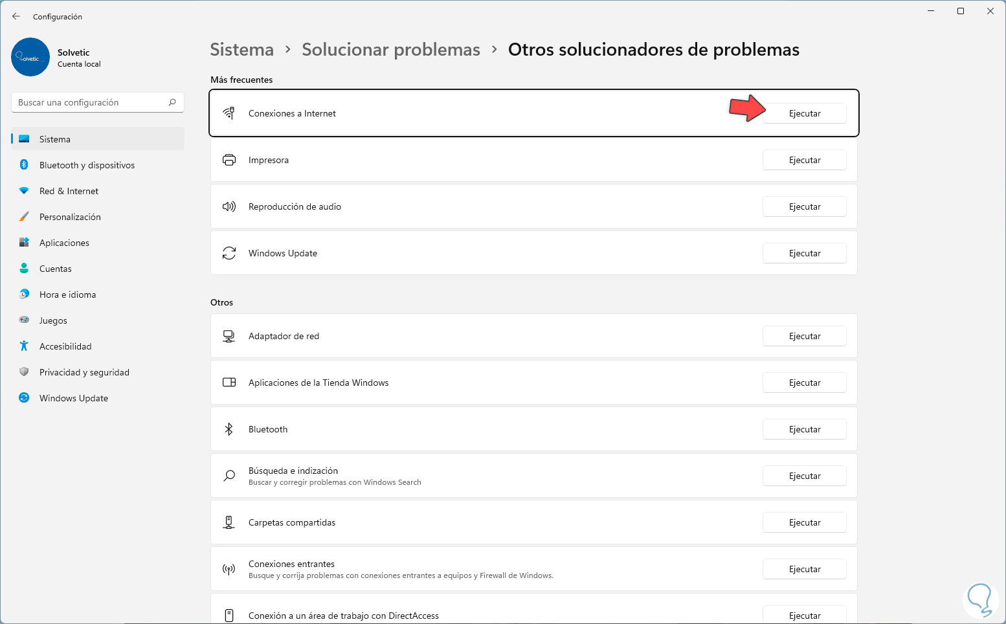Run the Impresora troubleshooter
The image size is (1006, 624).
(804, 160)
